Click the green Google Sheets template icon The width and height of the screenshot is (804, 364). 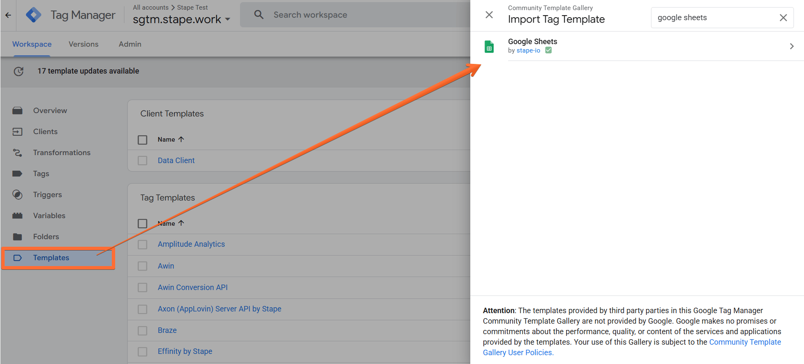click(489, 46)
